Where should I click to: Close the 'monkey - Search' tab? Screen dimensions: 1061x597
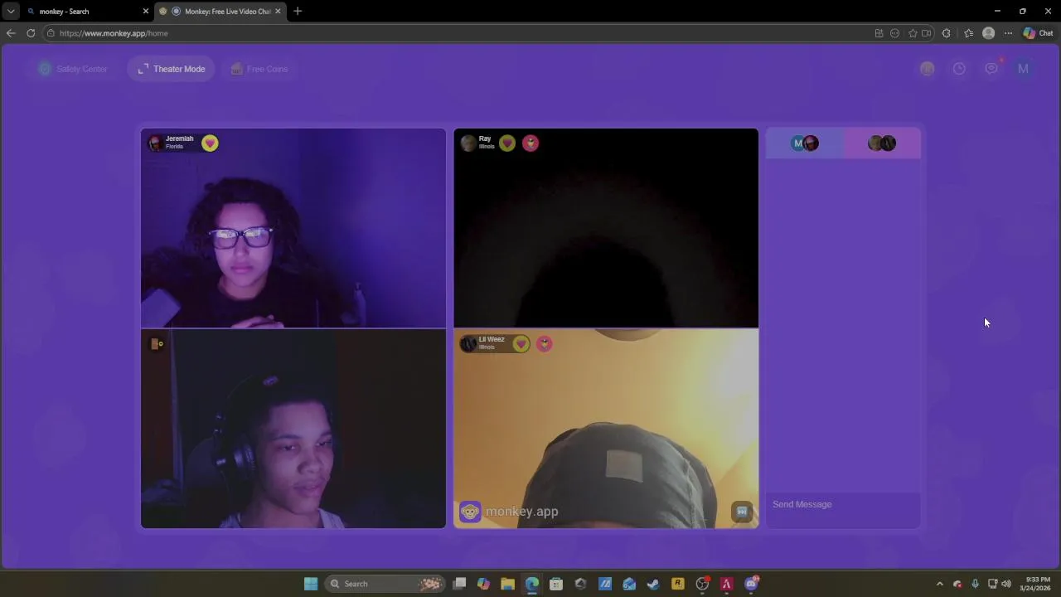click(146, 12)
